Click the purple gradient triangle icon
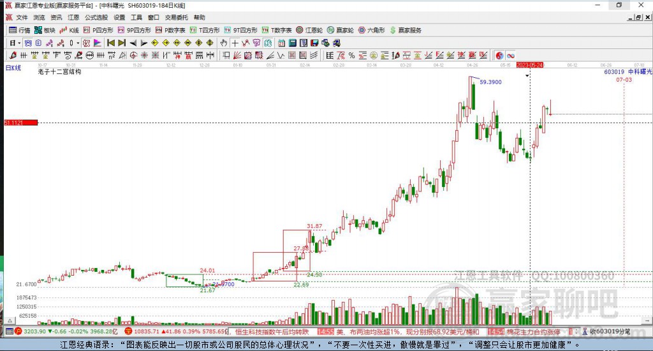The height and width of the screenshot is (351, 653). click(x=97, y=43)
